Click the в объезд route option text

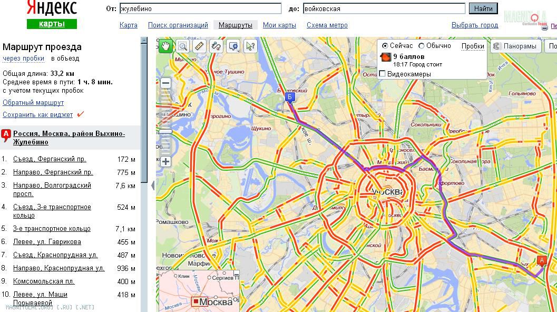(x=65, y=58)
